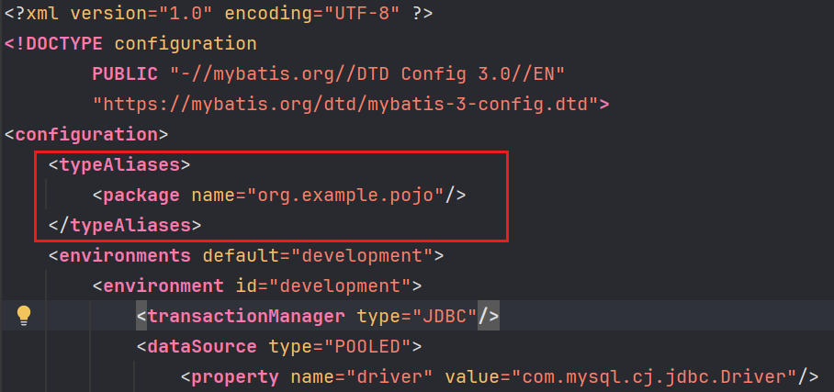This screenshot has height=392, width=834.
Task: Click the yellow lightbulb quick-fix icon
Action: point(24,315)
